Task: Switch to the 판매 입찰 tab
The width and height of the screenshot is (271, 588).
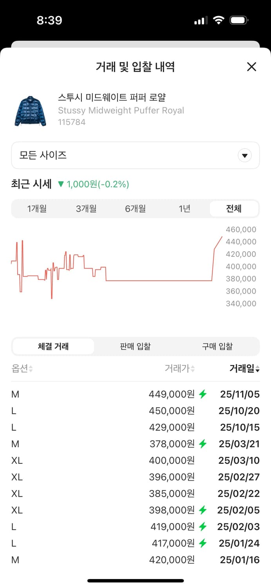Action: point(135,346)
